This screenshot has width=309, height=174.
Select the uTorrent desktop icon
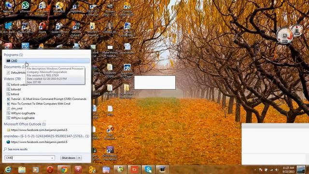click(25, 7)
